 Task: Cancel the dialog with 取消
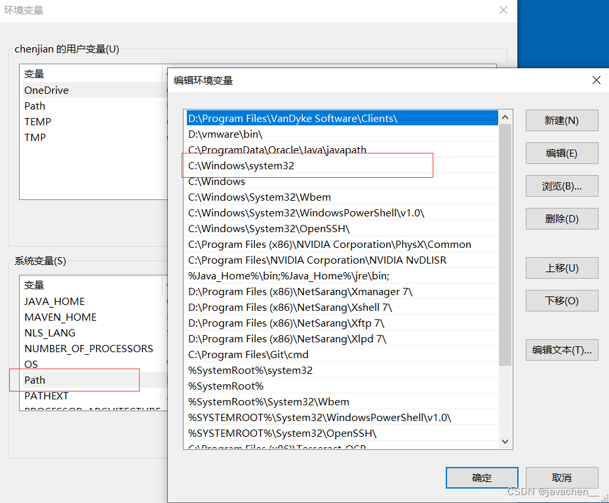(x=562, y=477)
